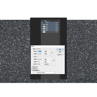
Task: Click the Auto button in Image Size dialog
Action: point(60,55)
